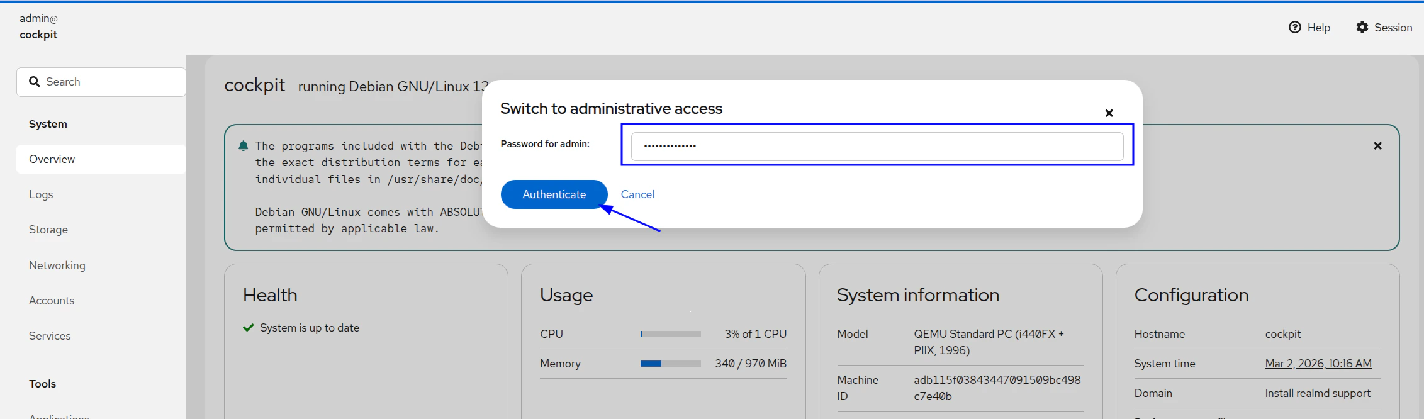Screen dimensions: 1424x419
Task: Click the Authenticate button
Action: [554, 194]
